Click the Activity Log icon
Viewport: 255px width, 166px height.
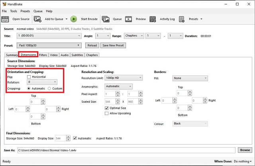[x=153, y=19]
